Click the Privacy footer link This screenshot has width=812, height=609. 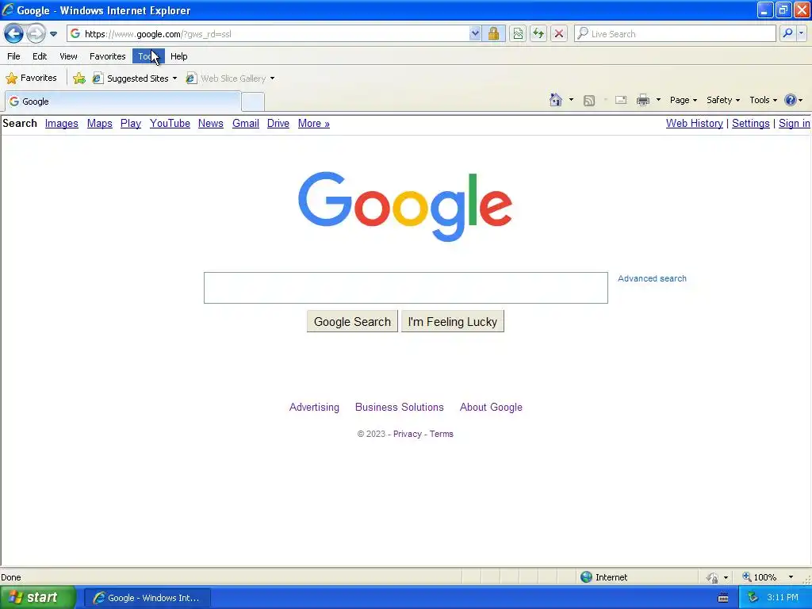408,434
